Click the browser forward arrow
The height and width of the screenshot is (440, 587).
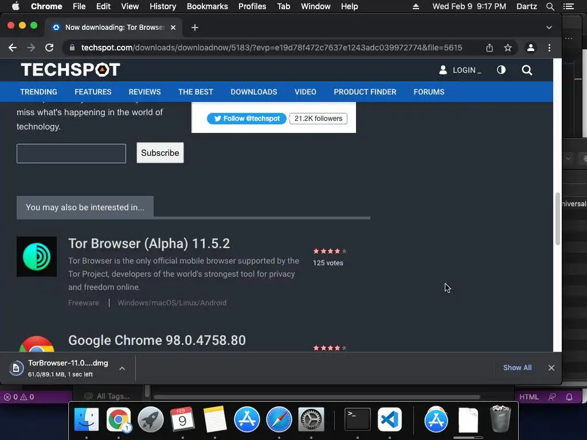coord(31,48)
